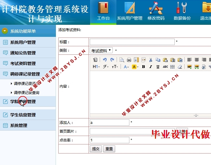Click the 标题 input field
This screenshot has height=165, width=211.
(x=132, y=42)
